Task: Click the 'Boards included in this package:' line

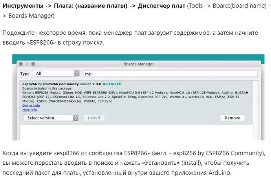Action: [x=47, y=88]
